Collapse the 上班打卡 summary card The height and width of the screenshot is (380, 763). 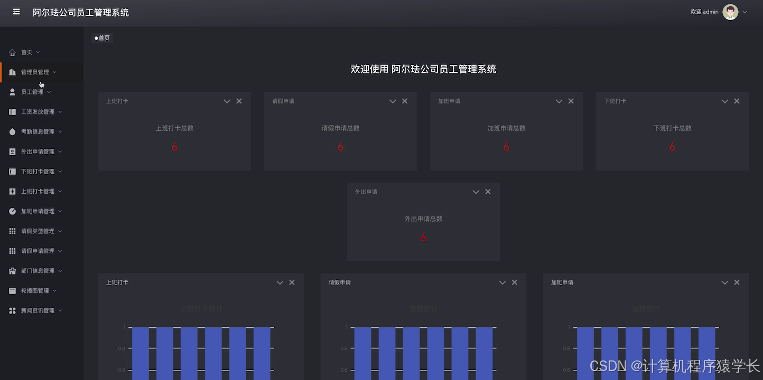(x=227, y=101)
